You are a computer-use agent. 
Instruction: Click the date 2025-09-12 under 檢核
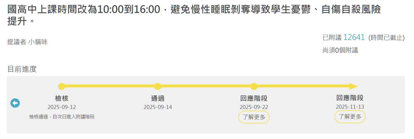tap(62, 107)
